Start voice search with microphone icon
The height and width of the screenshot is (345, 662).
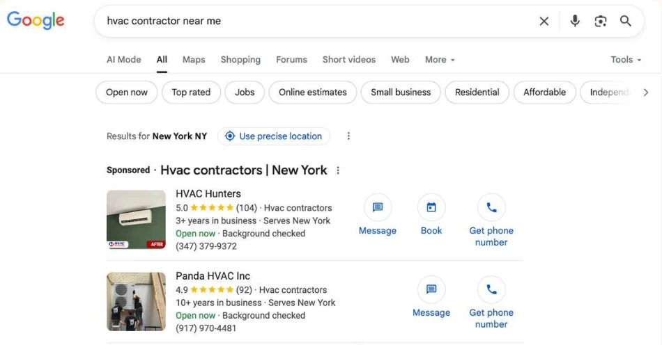click(x=575, y=21)
